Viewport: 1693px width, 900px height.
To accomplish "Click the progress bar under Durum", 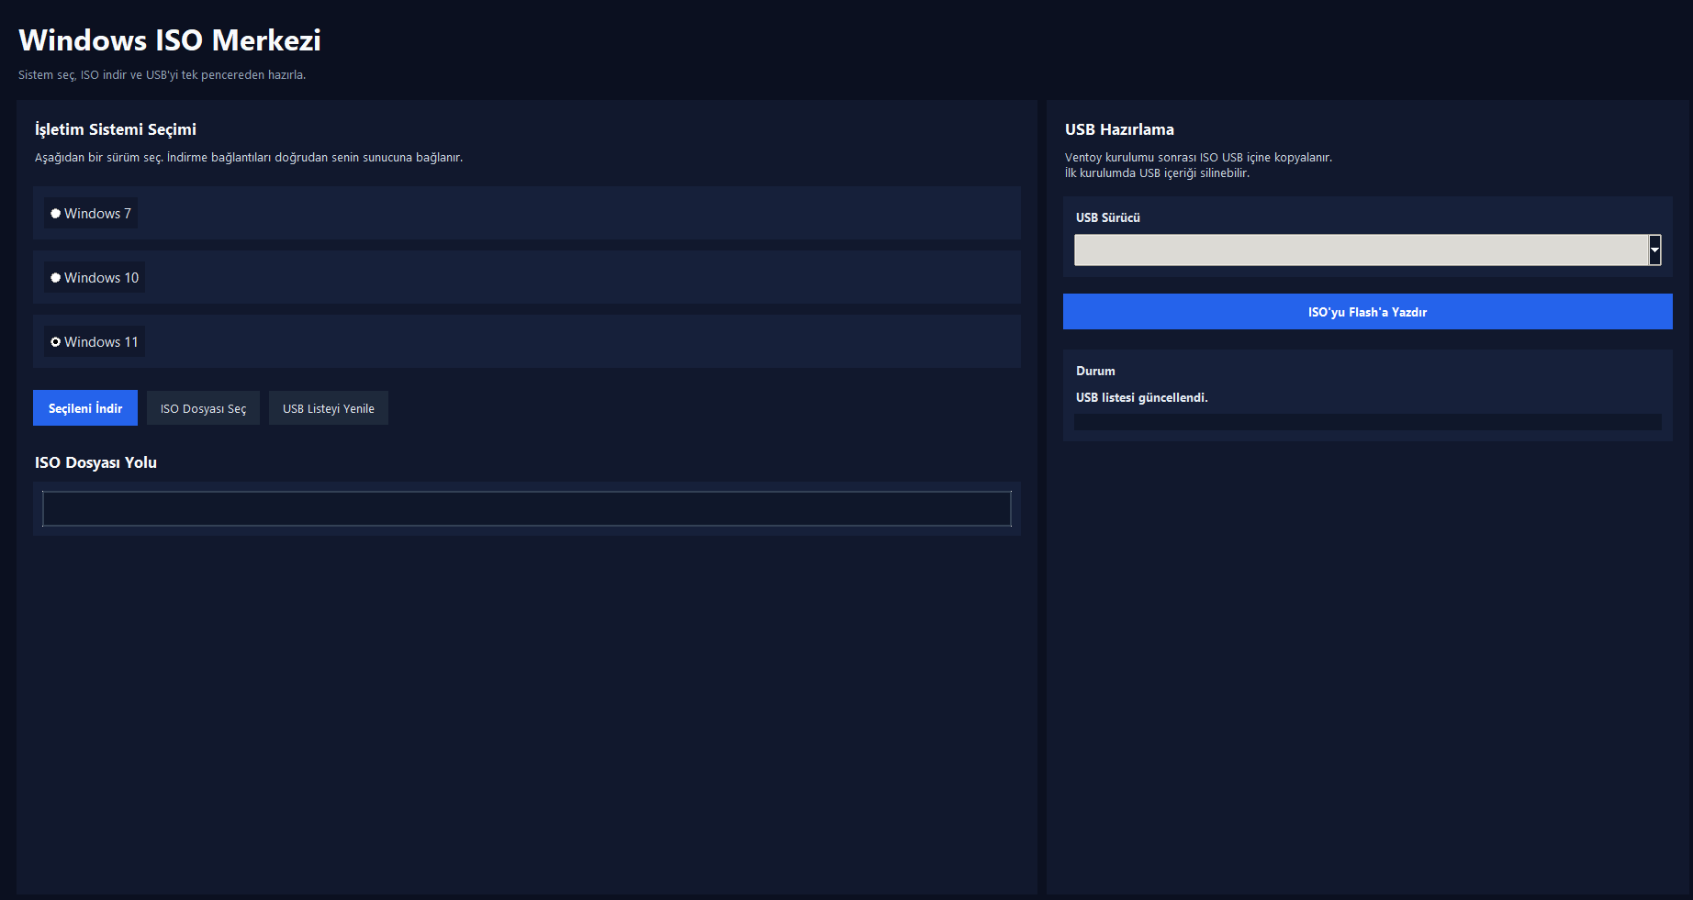I will tap(1367, 422).
